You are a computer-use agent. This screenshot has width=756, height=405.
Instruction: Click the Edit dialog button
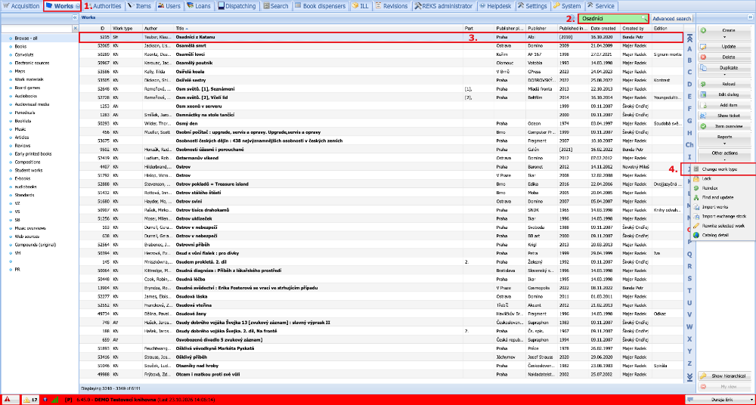tap(725, 94)
